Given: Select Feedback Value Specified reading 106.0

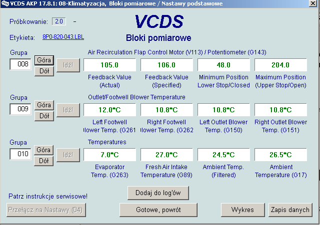Looking at the screenshot, I should [x=166, y=65].
